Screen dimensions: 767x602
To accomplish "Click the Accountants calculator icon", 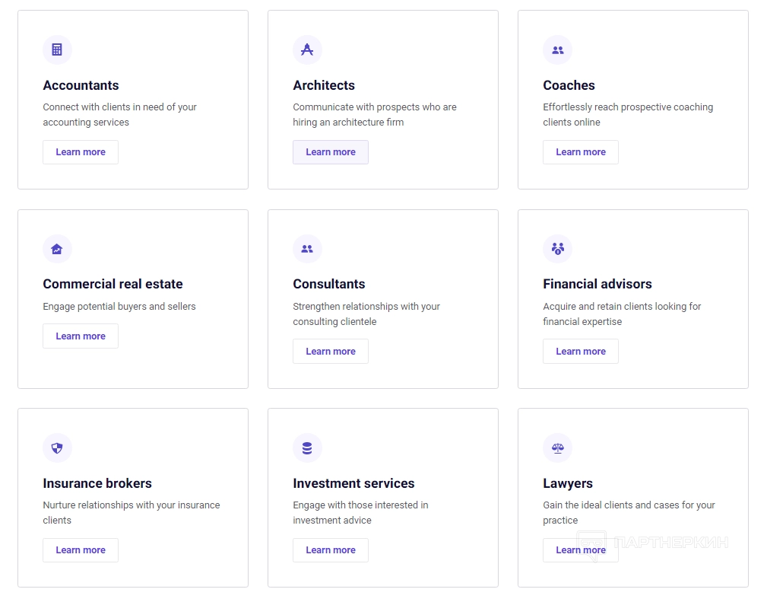I will [57, 50].
